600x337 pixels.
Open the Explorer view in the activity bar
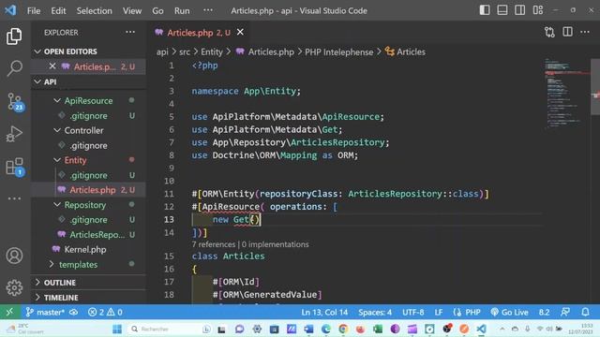point(14,37)
